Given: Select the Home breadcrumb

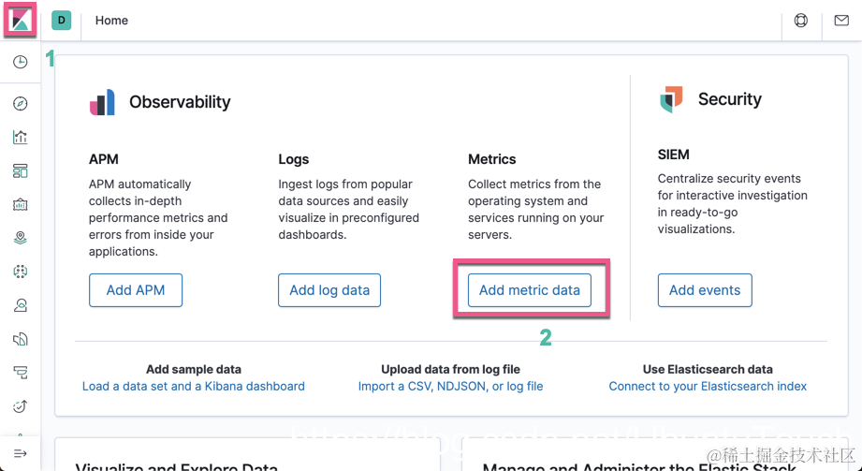Looking at the screenshot, I should coord(111,21).
